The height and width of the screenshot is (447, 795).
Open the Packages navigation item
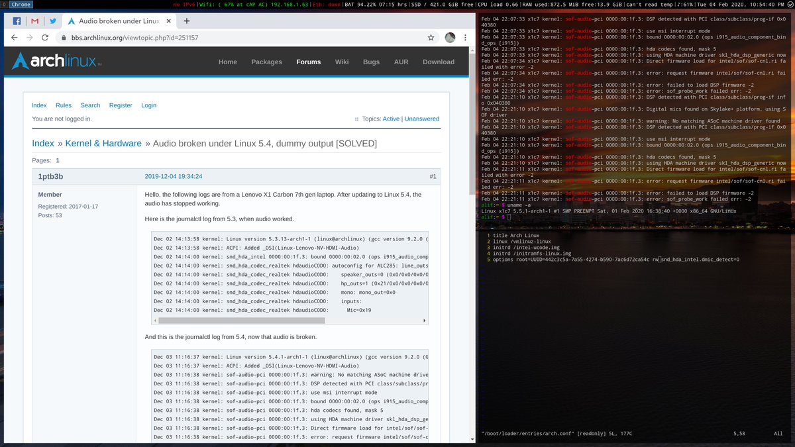(266, 62)
